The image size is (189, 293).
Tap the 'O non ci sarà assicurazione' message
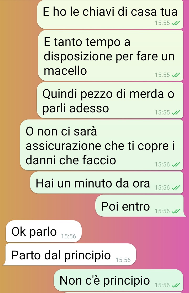pos(102,145)
